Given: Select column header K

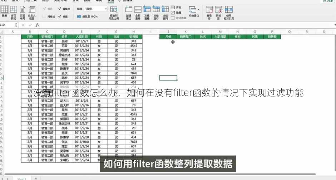Looking at the screenshot, I should point(186,32).
